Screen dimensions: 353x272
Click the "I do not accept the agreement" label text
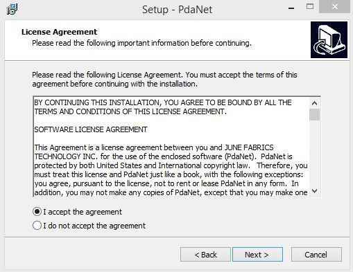coord(94,226)
